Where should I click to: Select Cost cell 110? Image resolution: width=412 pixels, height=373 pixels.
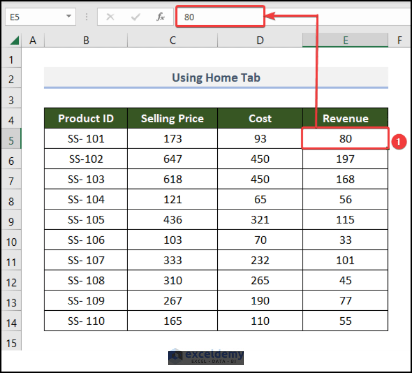[x=260, y=321]
